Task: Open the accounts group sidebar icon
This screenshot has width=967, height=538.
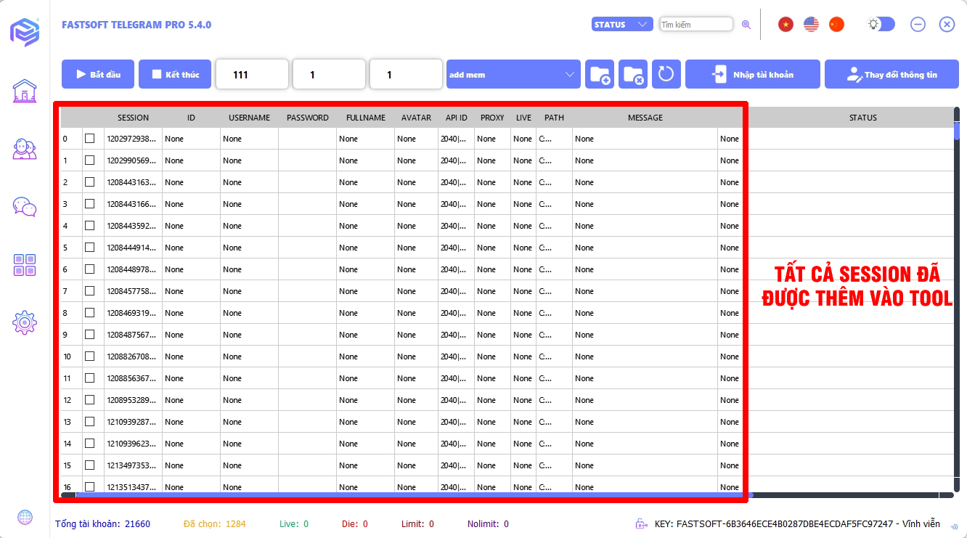Action: click(x=25, y=149)
